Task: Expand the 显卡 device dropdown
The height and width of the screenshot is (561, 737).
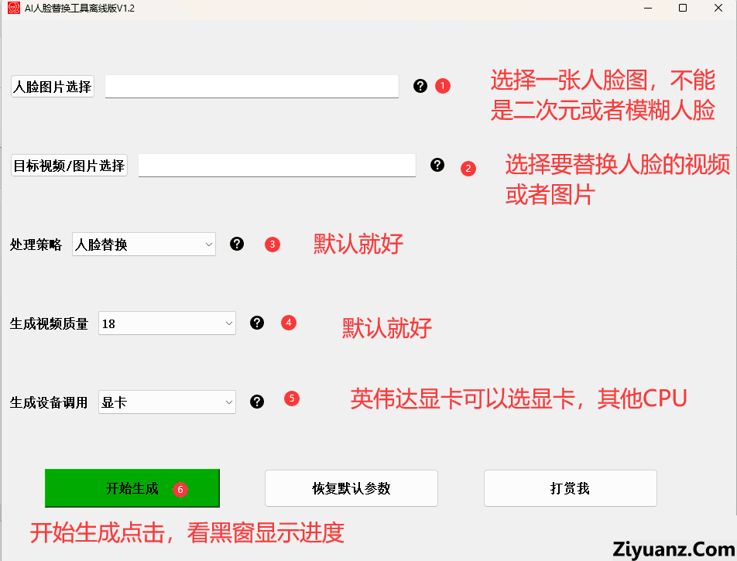Action: [x=167, y=402]
